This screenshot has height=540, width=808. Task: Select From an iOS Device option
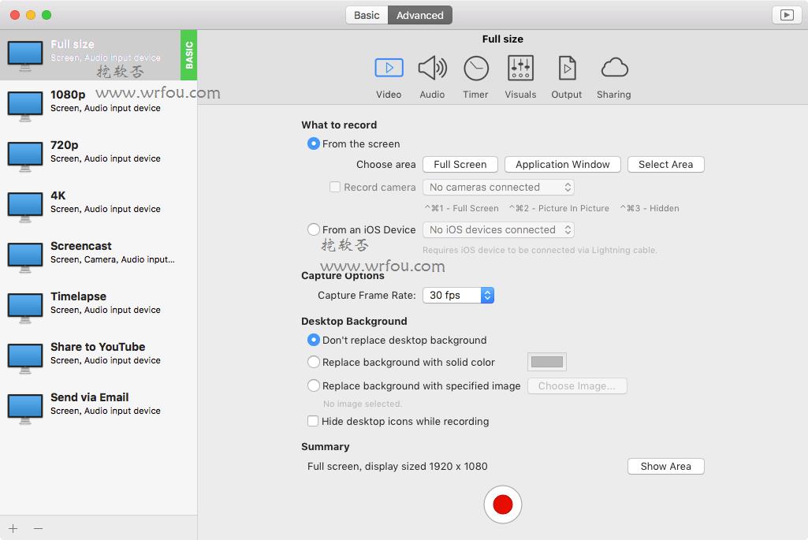pyautogui.click(x=314, y=229)
